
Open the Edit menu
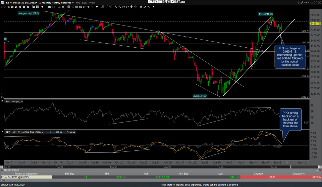[x=85, y=3]
